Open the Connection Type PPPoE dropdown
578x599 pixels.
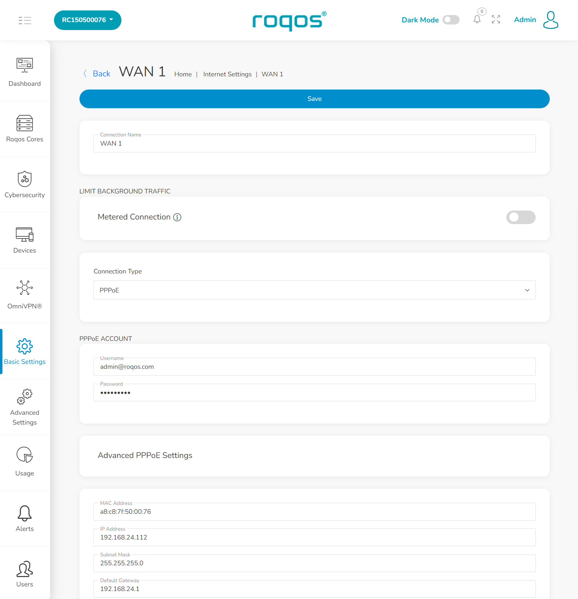point(314,290)
